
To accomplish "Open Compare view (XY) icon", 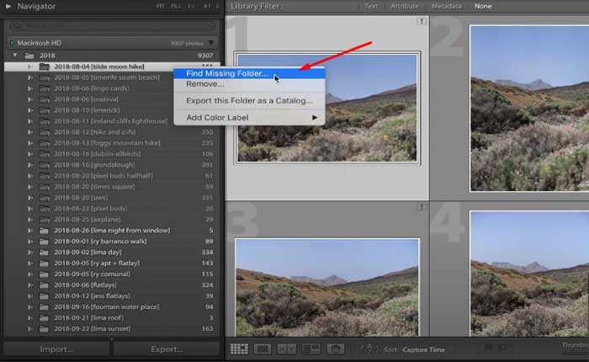I will coord(287,349).
